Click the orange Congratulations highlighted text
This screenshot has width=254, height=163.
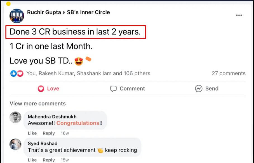[78, 123]
